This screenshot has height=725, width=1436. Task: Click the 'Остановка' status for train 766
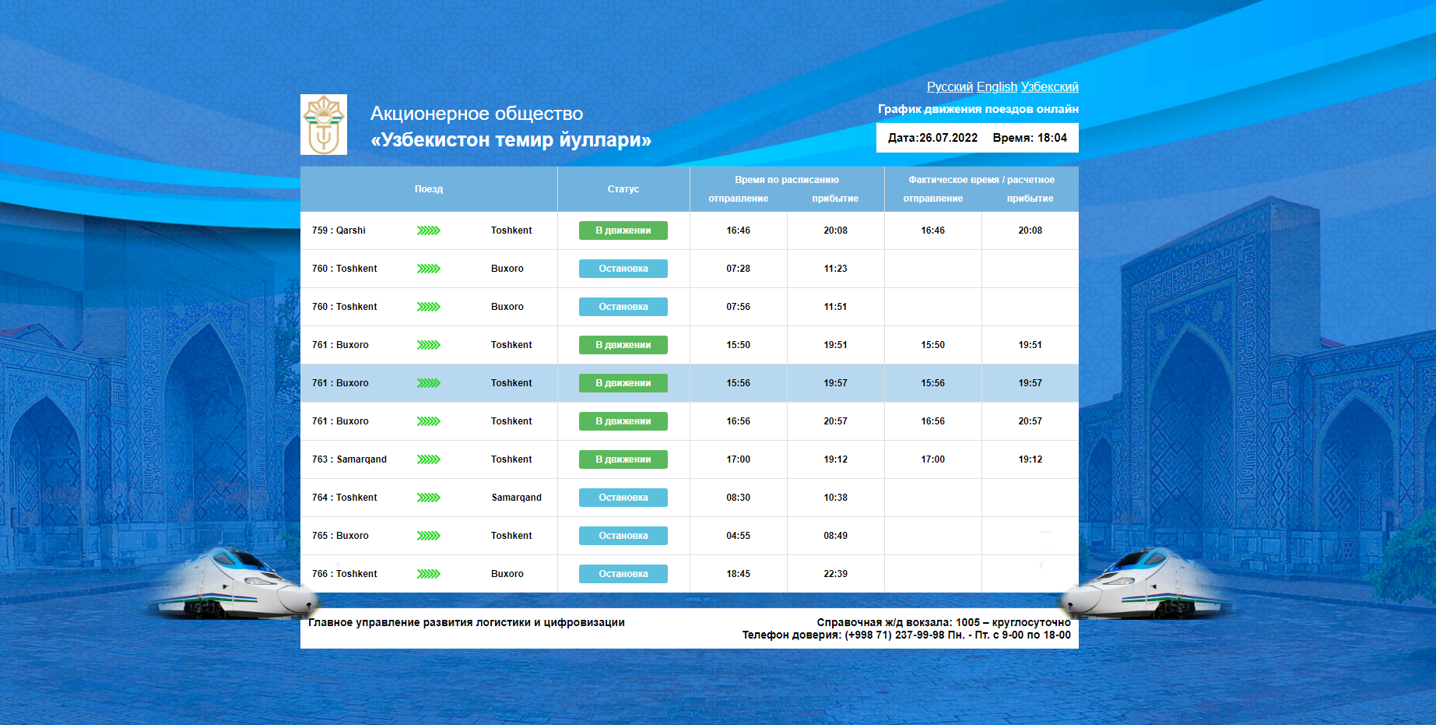623,574
